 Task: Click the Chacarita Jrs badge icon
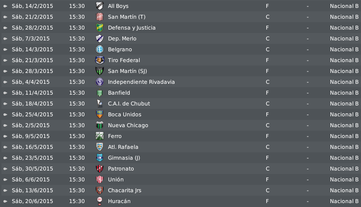click(100, 190)
